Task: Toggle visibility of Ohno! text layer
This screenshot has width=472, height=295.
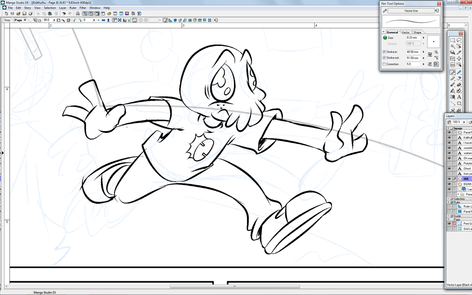Action: (x=449, y=168)
